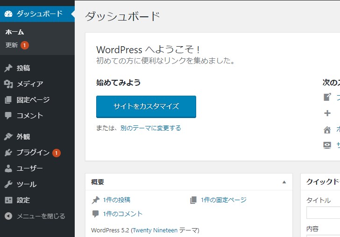
Task: Click the user icon beside ユーザー
Action: (8, 168)
